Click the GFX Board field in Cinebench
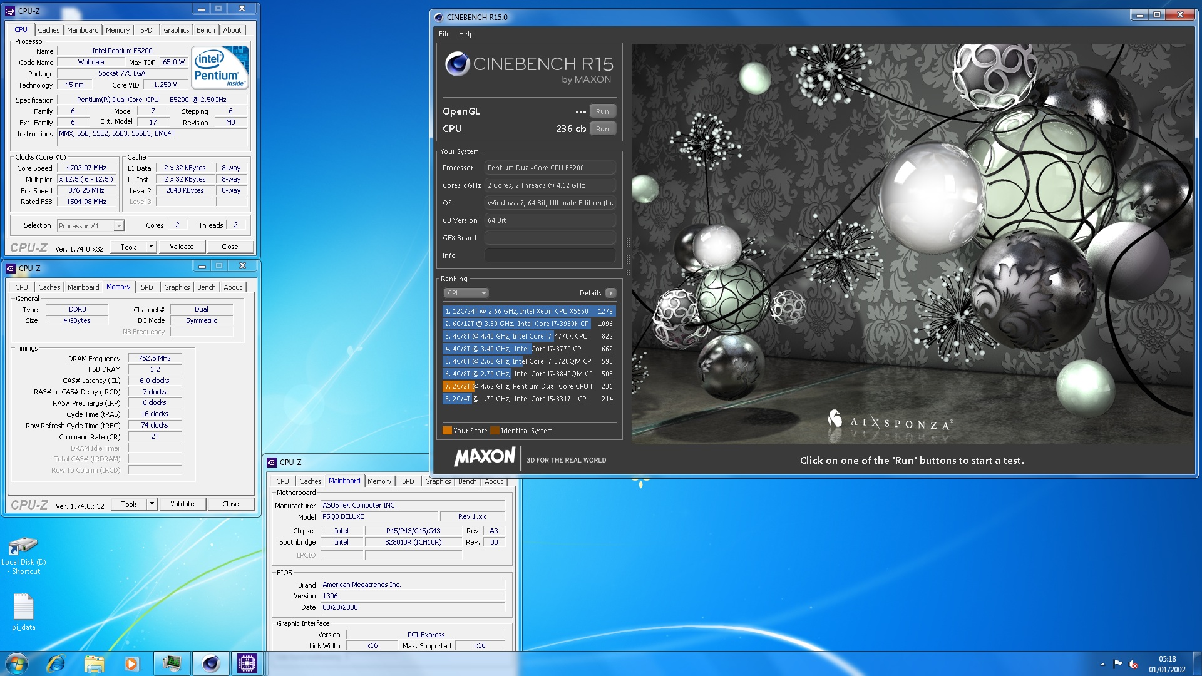This screenshot has height=676, width=1202. (x=550, y=238)
